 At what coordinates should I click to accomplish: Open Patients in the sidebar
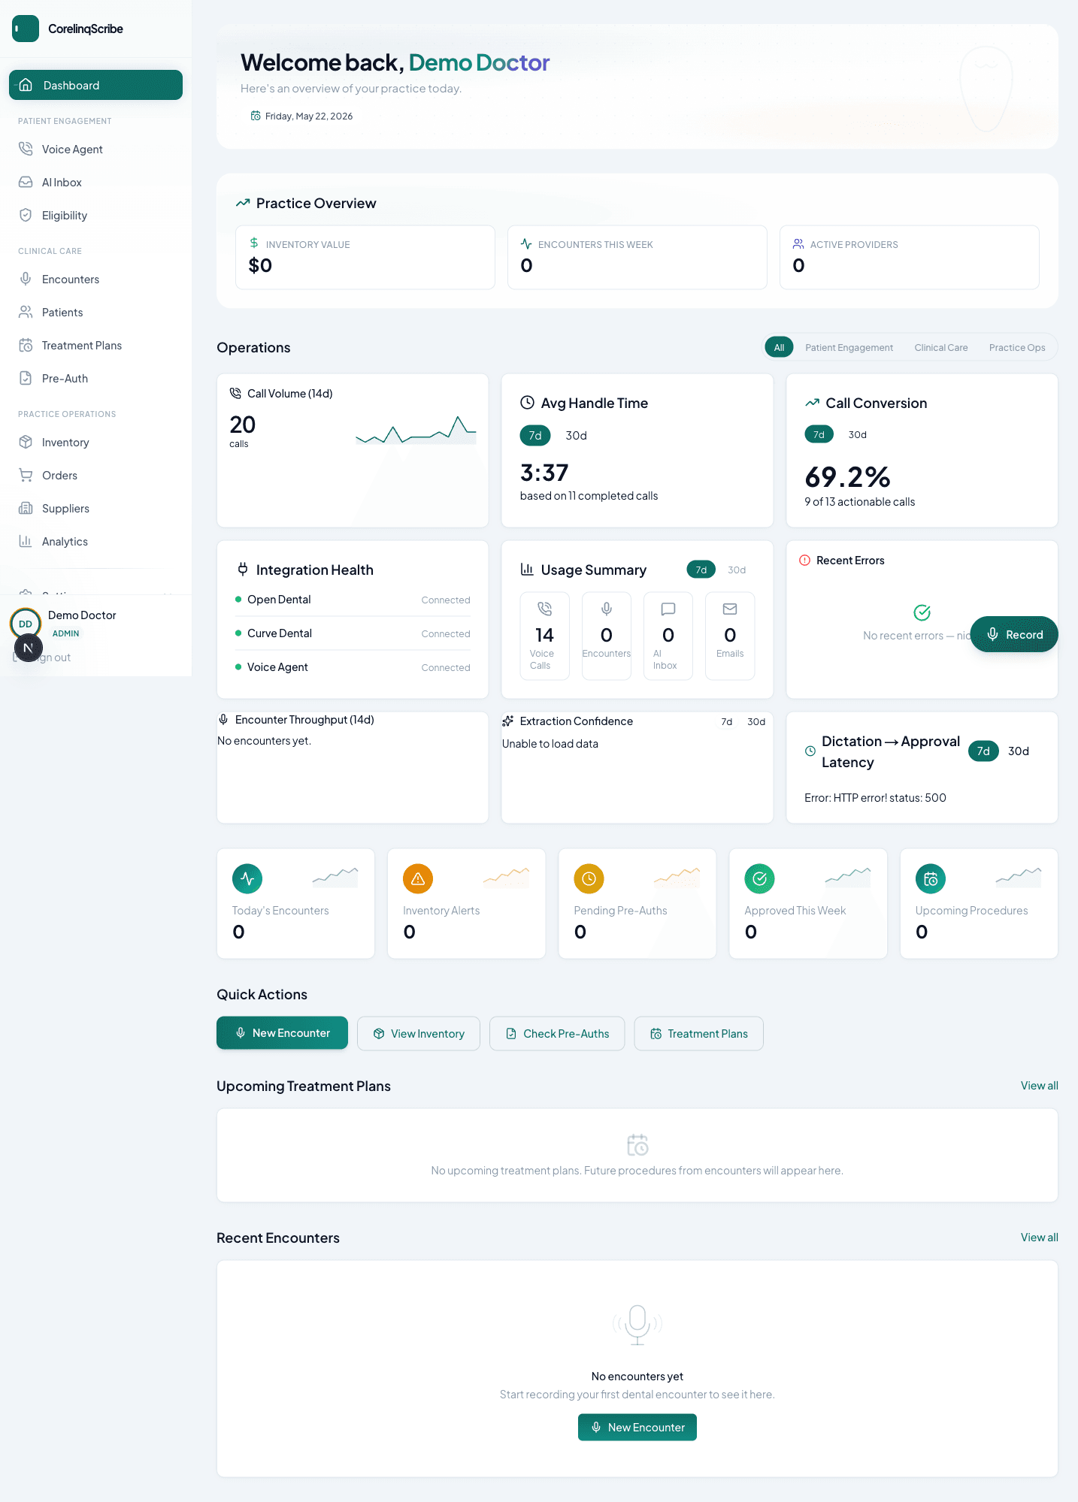point(95,313)
